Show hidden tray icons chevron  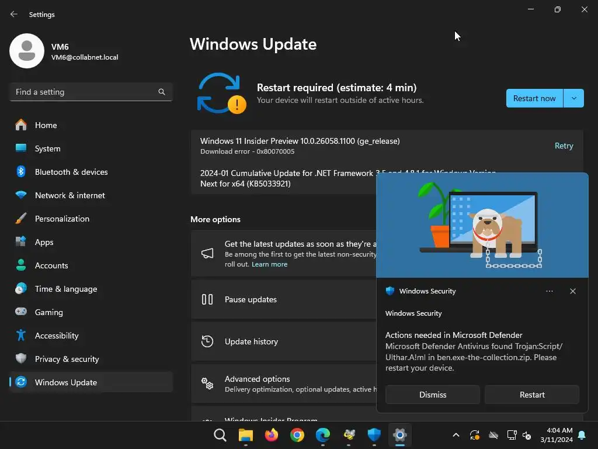coord(456,435)
